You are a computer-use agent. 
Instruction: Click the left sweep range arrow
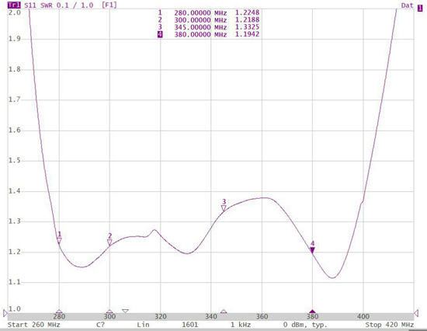pyautogui.click(x=5, y=313)
